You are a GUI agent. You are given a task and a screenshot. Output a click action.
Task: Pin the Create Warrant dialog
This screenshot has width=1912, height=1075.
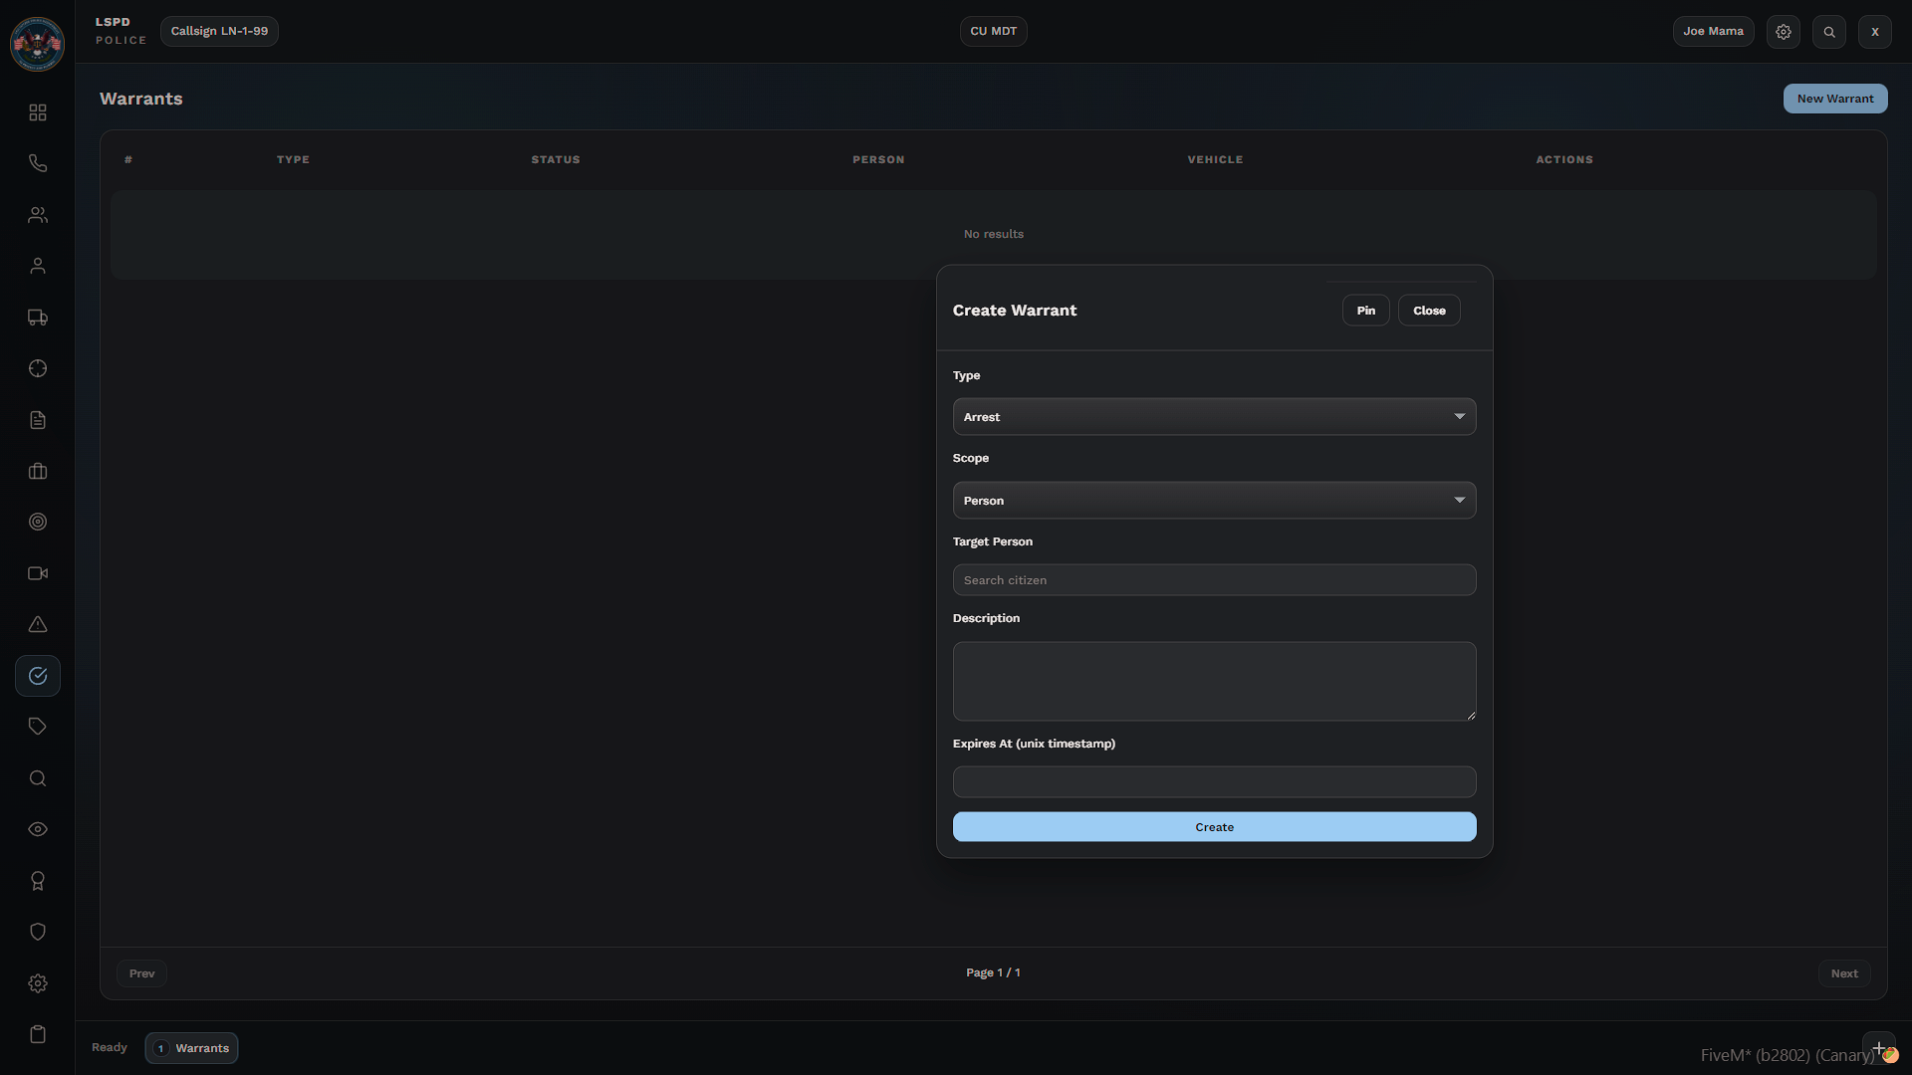pyautogui.click(x=1365, y=311)
